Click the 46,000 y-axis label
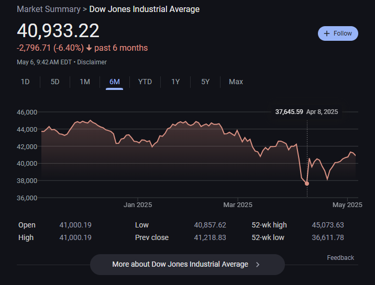This screenshot has width=375, height=285. pyautogui.click(x=27, y=112)
